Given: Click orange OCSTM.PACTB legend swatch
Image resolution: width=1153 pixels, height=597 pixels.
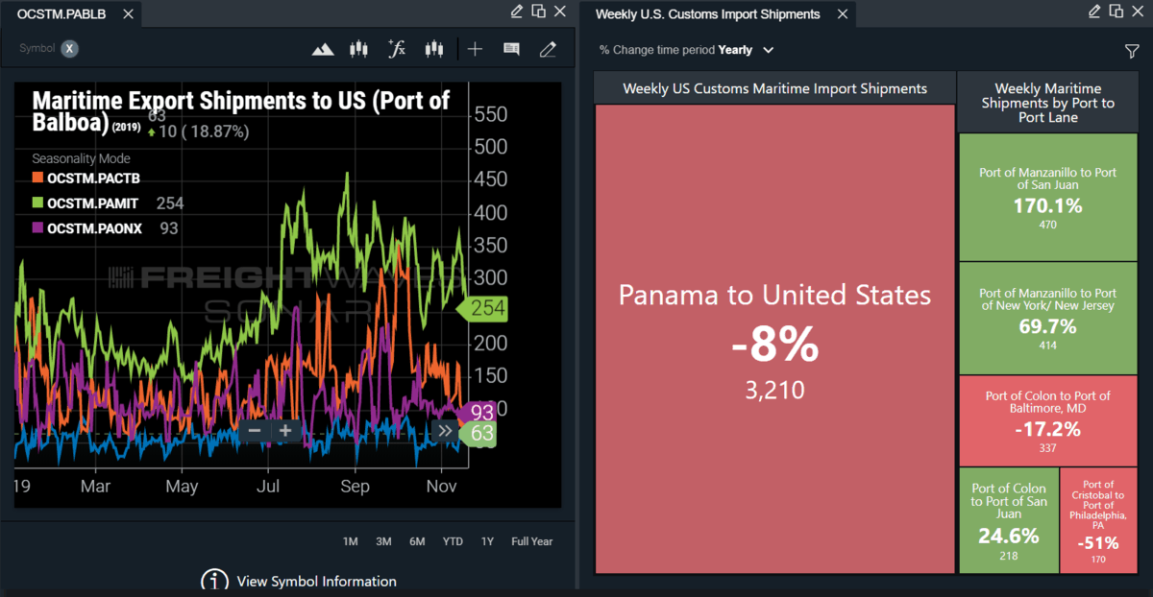Looking at the screenshot, I should click(x=37, y=178).
